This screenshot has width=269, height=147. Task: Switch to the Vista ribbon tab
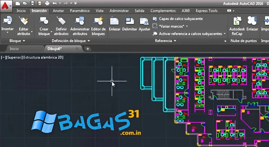[100, 10]
